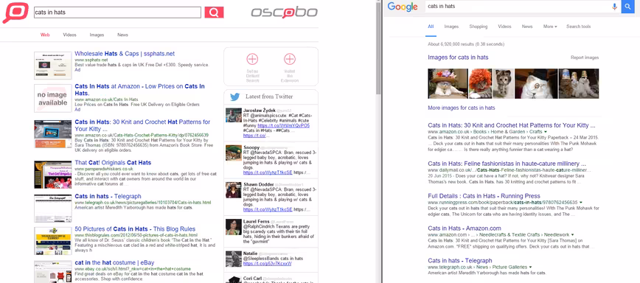Click Laurel Ferns' Twitter avatar
Screen dimensions: 640x283
coord(234,227)
